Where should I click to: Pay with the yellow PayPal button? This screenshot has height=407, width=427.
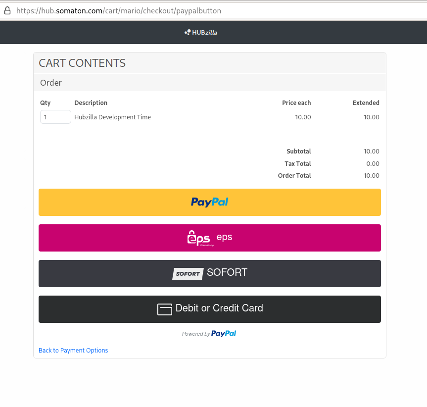(209, 202)
